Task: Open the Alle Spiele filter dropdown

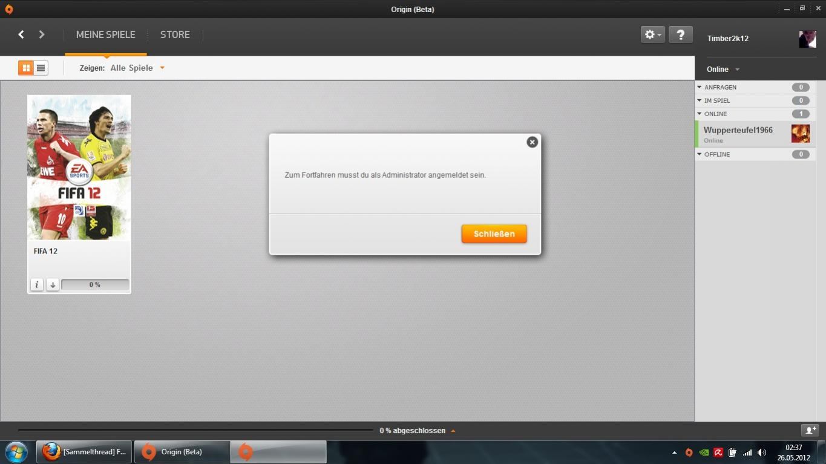Action: [x=137, y=68]
